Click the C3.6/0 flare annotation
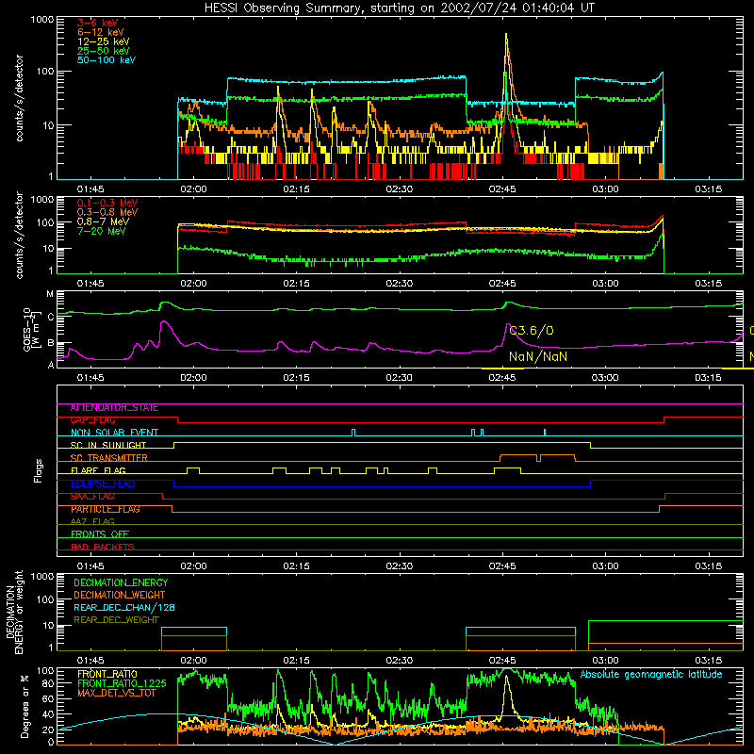The width and height of the screenshot is (754, 754). 532,331
